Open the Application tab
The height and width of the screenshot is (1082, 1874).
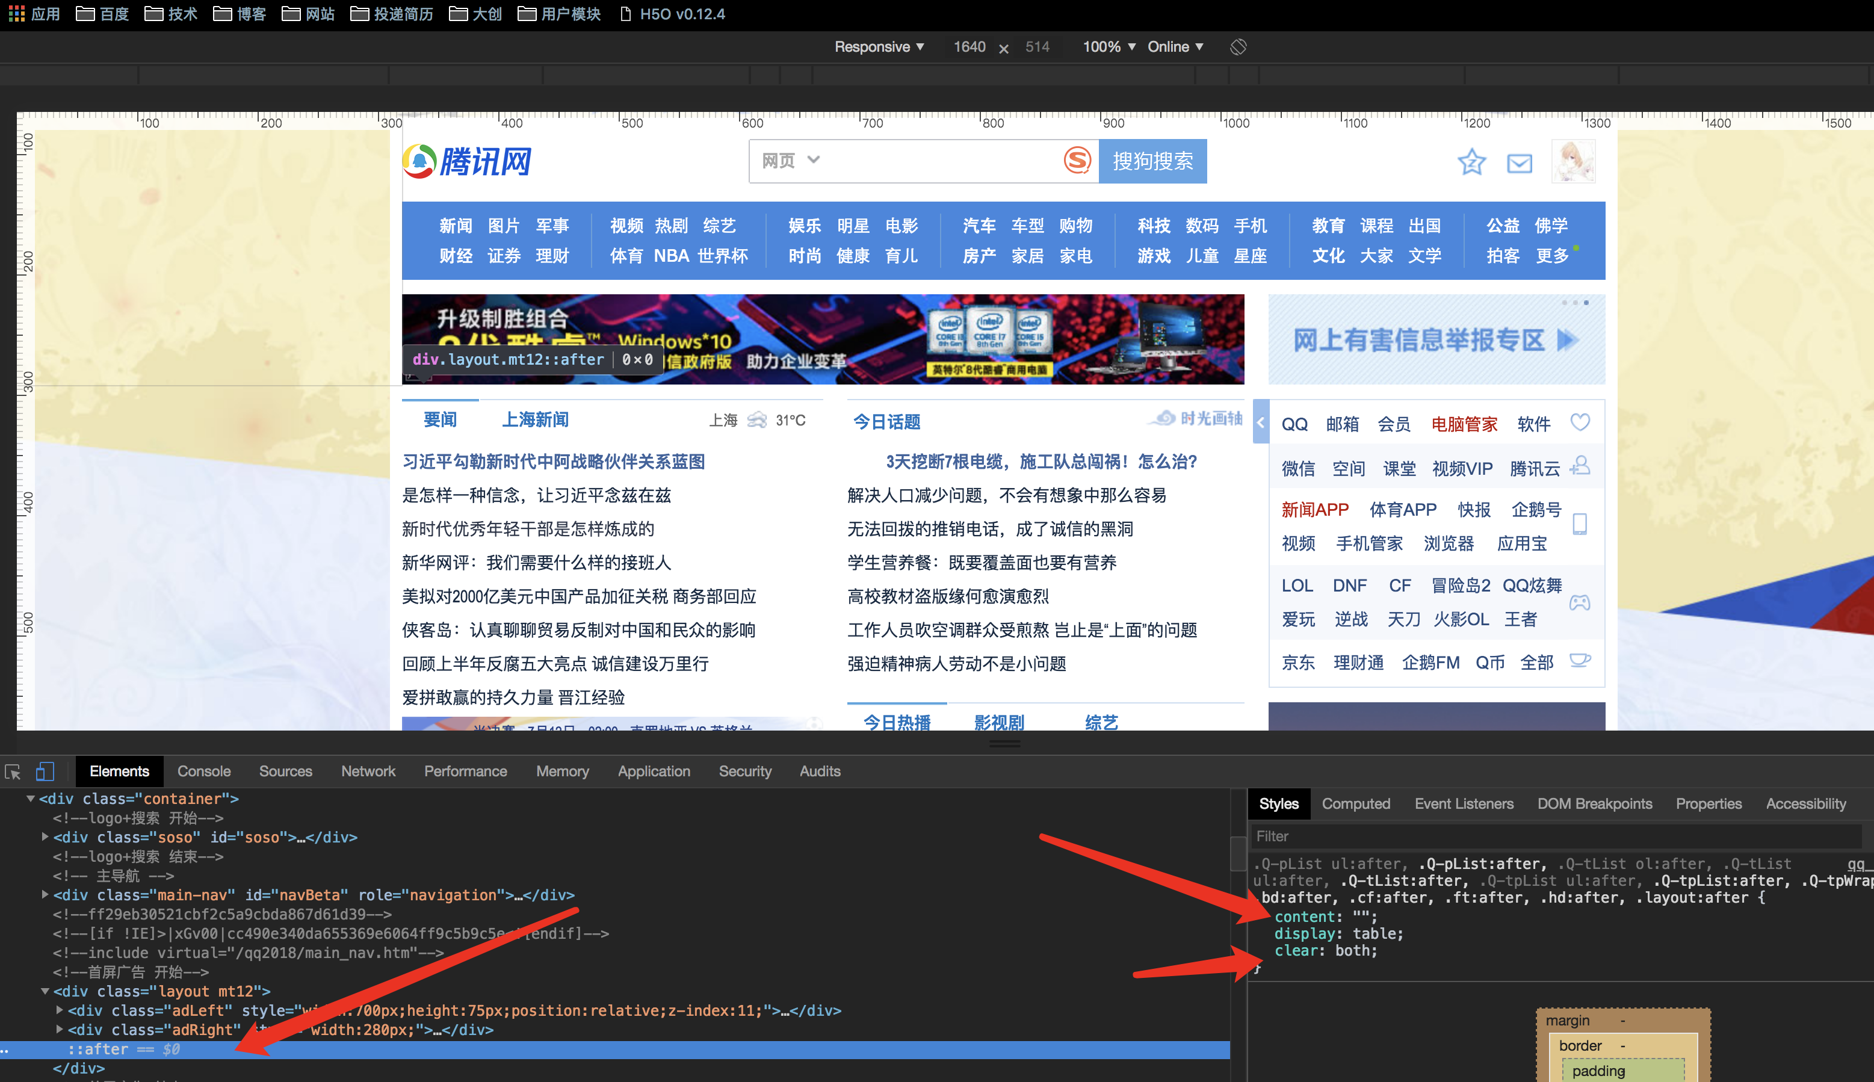pos(653,771)
